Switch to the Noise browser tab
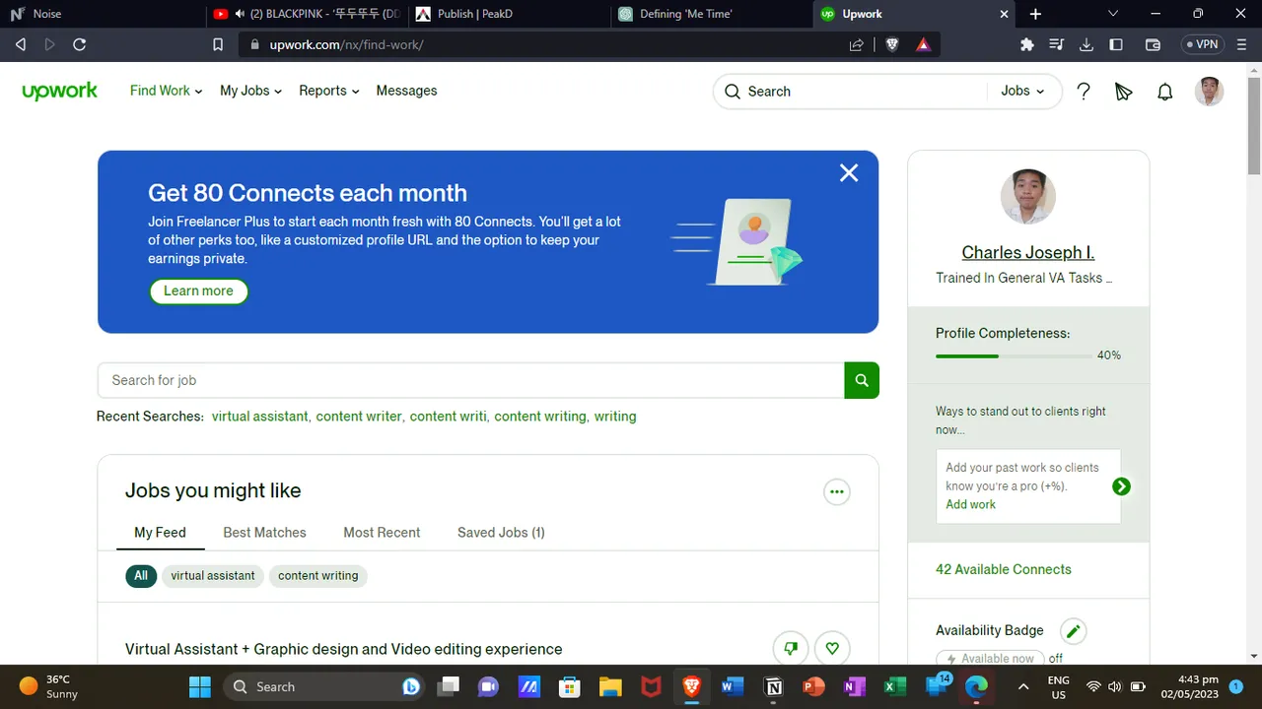 103,14
